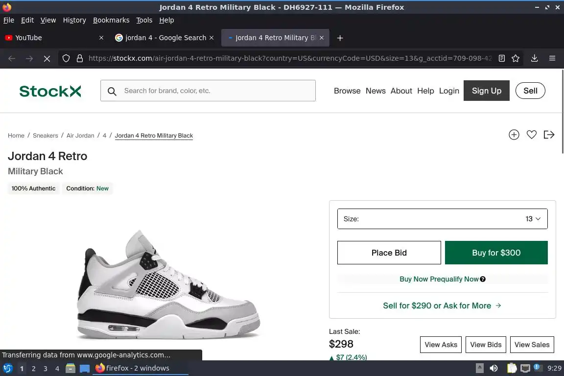Bookmark this page with star icon

(516, 58)
